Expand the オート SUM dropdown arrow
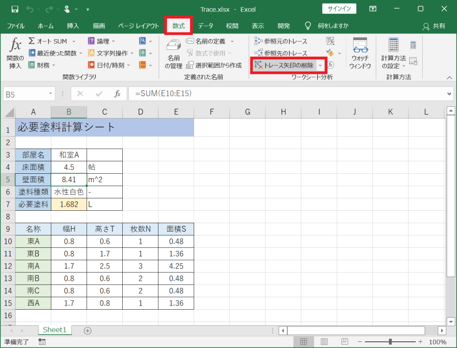The height and width of the screenshot is (348, 457). coord(74,41)
